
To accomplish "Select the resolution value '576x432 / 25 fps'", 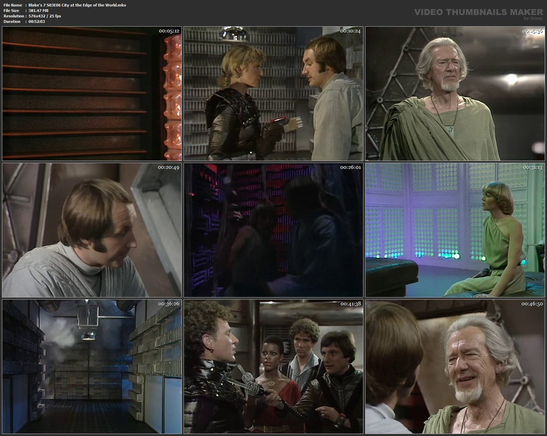I will pos(45,16).
